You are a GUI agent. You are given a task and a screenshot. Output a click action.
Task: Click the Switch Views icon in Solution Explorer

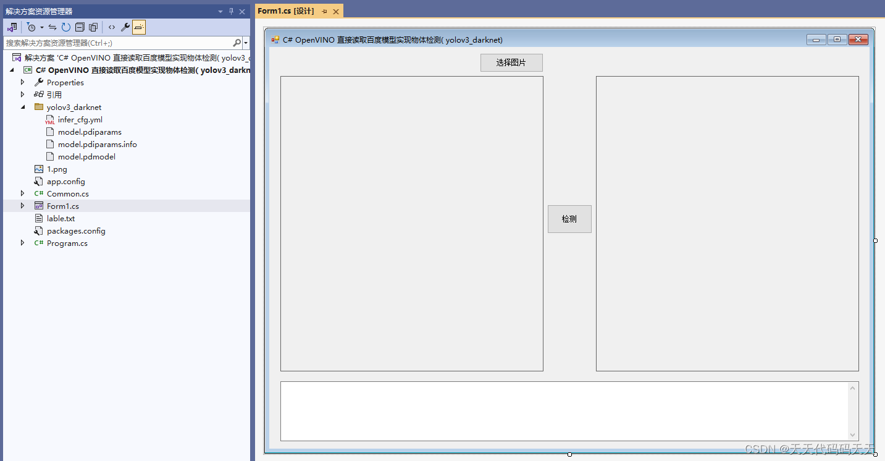(x=12, y=27)
